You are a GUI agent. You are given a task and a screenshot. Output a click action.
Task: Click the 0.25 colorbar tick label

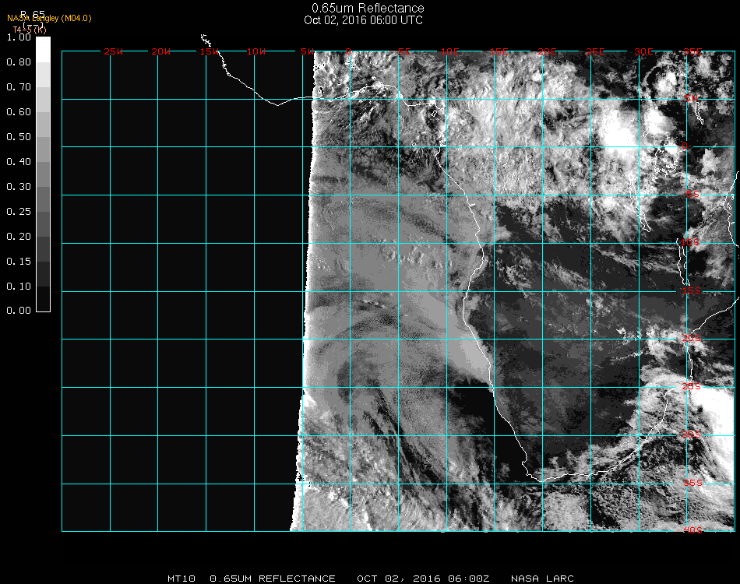[x=17, y=212]
